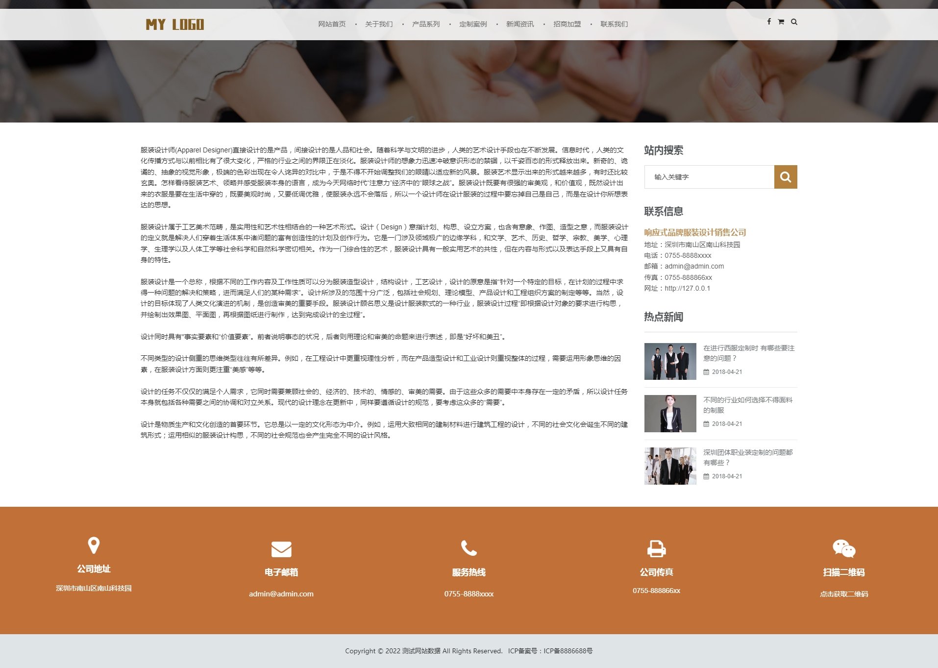Click 点击获取二维码 to get QR code
938x668 pixels.
click(844, 594)
